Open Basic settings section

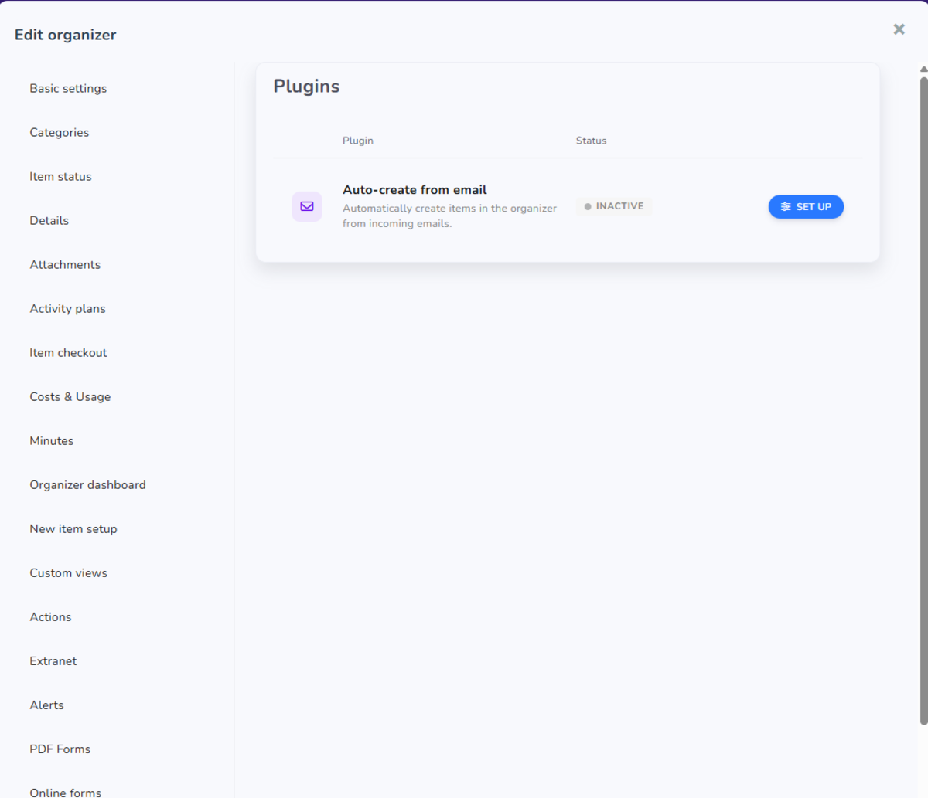coord(68,88)
